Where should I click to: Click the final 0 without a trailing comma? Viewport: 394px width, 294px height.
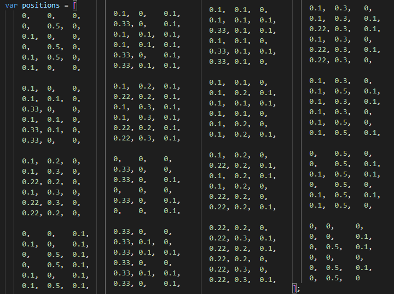pos(357,278)
